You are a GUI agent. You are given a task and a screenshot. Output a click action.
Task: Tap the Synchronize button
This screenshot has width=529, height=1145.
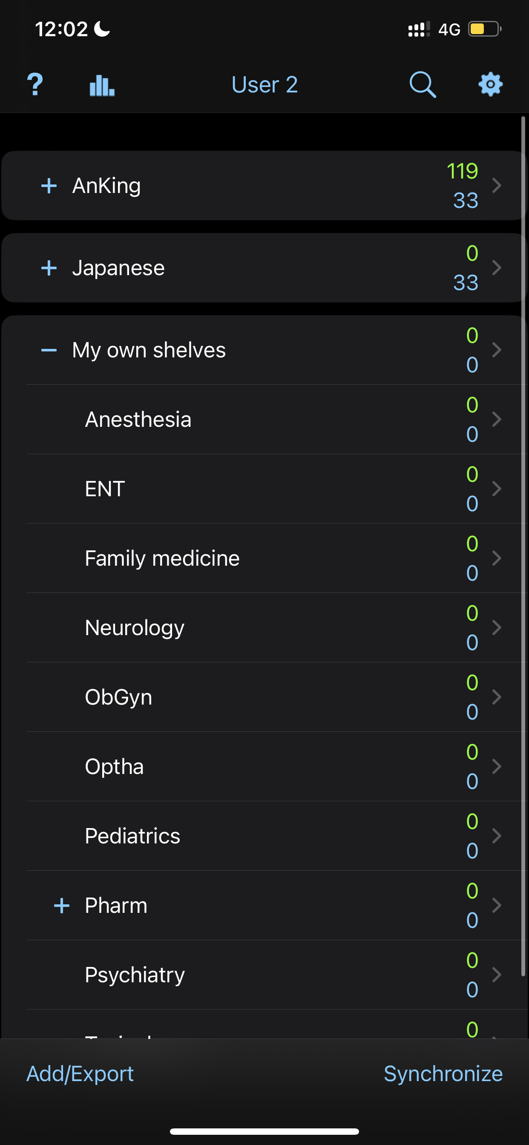[443, 1074]
